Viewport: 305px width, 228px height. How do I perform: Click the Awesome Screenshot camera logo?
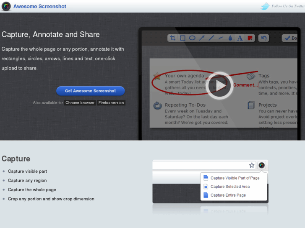[x=6, y=6]
